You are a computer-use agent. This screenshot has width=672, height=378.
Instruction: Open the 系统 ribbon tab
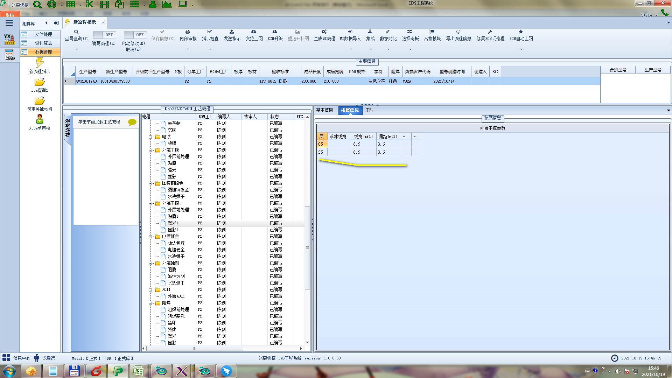(10, 15)
